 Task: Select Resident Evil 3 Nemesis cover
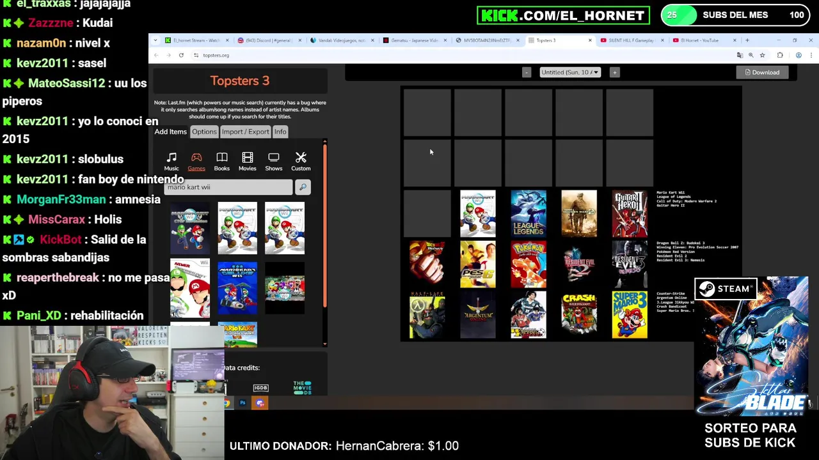click(630, 264)
